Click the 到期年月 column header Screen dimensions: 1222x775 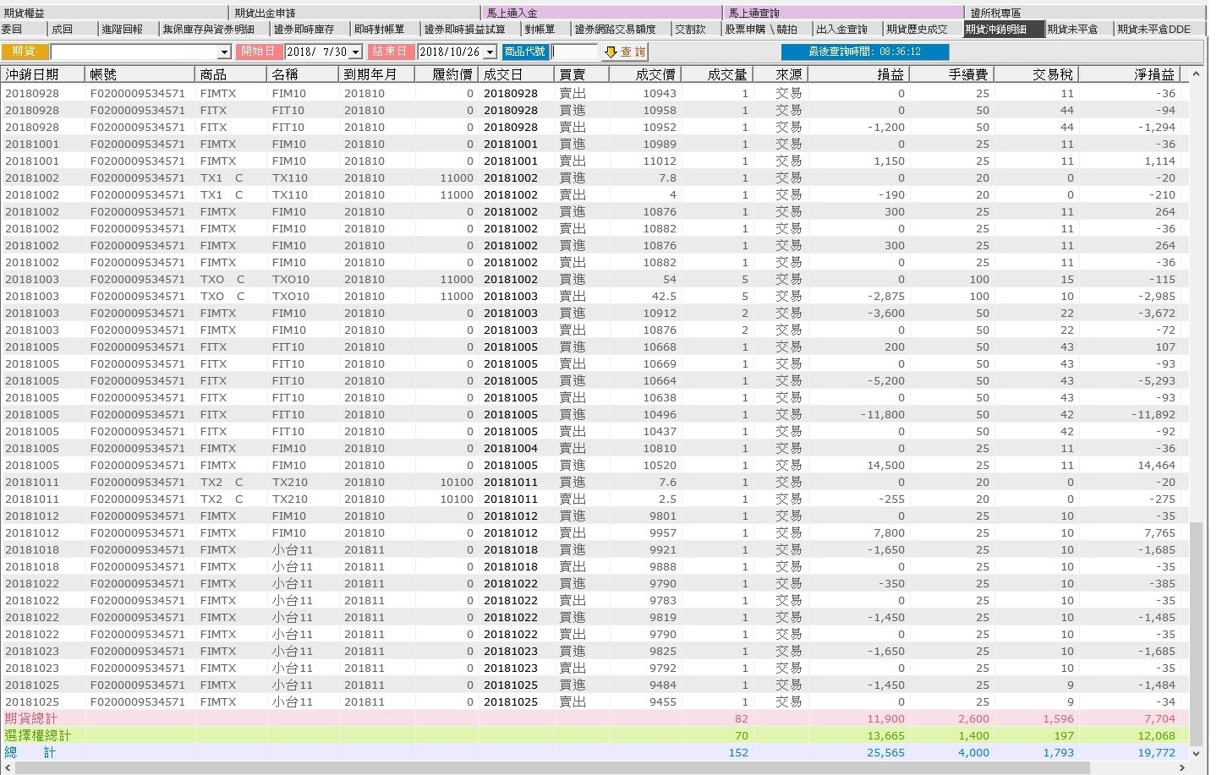[376, 74]
